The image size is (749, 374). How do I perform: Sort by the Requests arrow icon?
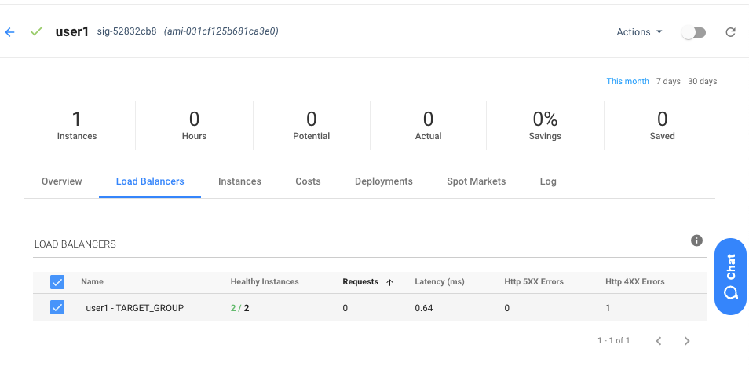[389, 282]
